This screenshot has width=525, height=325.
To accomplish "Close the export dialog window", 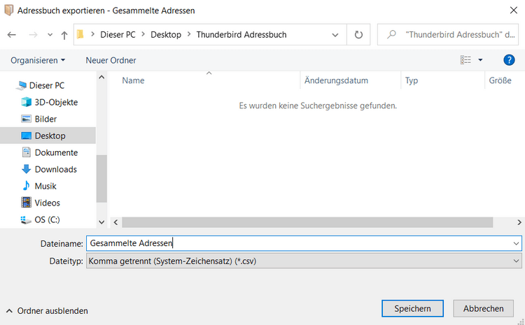I will coord(514,10).
